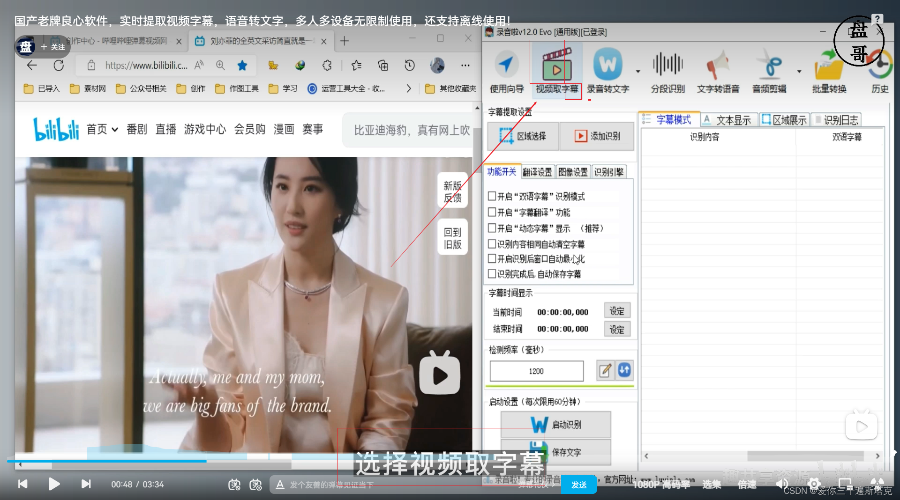Expand dropdown arrow beside 录音转文字

click(638, 72)
